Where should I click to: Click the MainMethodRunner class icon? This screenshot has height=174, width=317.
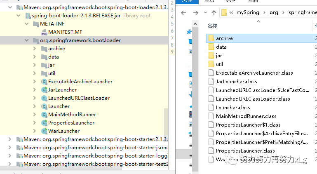[44, 115]
